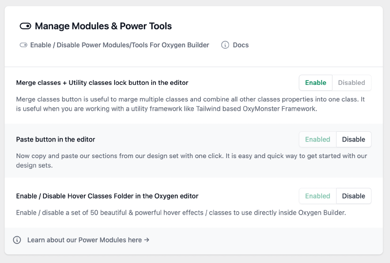Enable the Merge classes module
The image size is (390, 263).
click(315, 83)
